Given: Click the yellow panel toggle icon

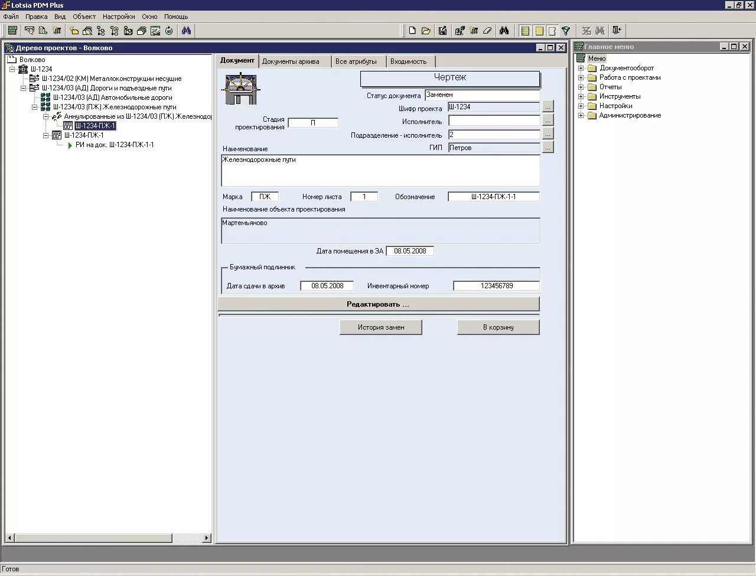Looking at the screenshot, I should click(x=539, y=31).
